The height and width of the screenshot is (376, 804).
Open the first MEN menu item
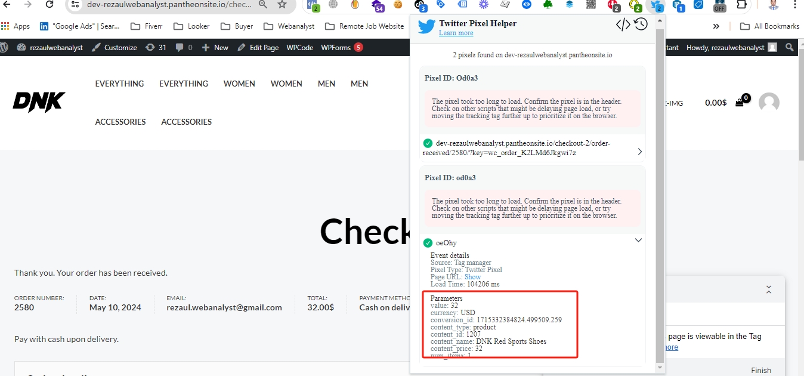[326, 84]
